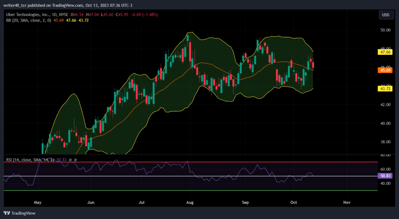Click the yellow 47.66 value in BB legend
Screen dimensions: 399x219
point(71,20)
